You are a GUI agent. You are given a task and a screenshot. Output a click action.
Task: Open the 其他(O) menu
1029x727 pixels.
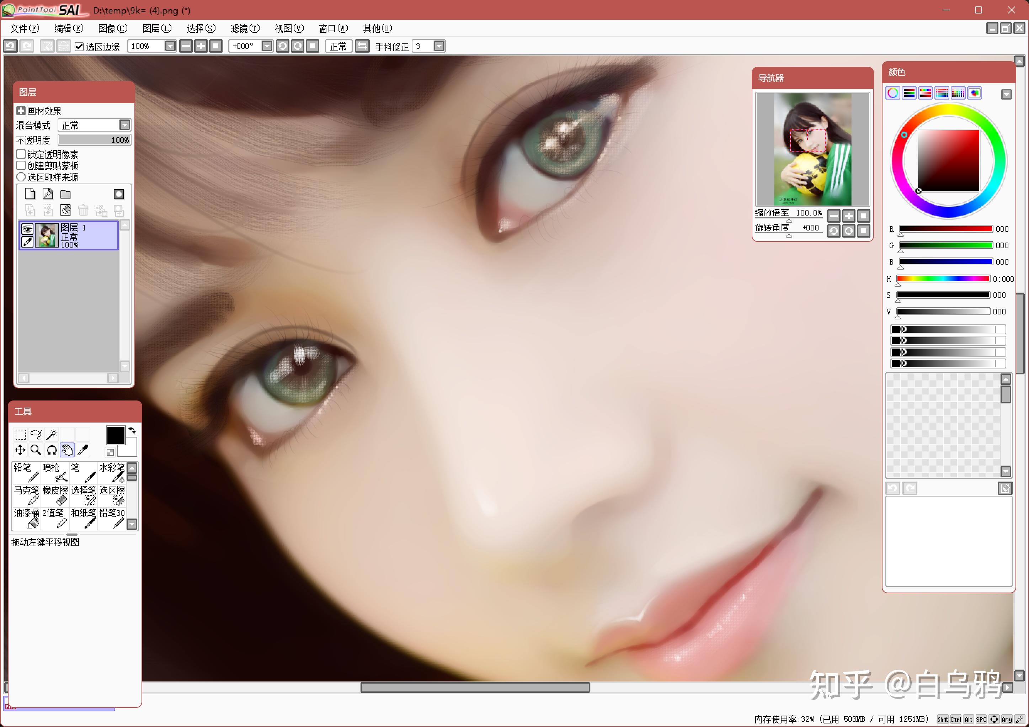(x=377, y=28)
